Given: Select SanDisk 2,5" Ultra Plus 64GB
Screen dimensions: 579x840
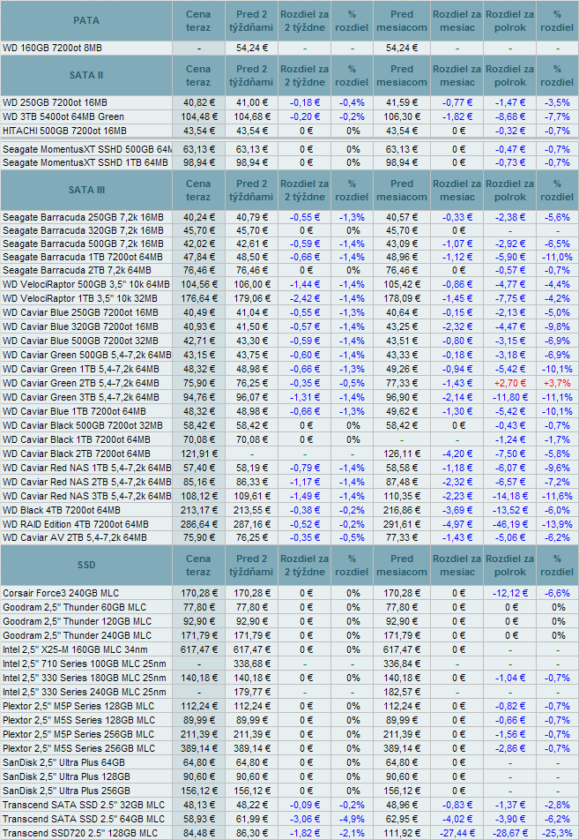Looking at the screenshot, I should coord(63,763).
